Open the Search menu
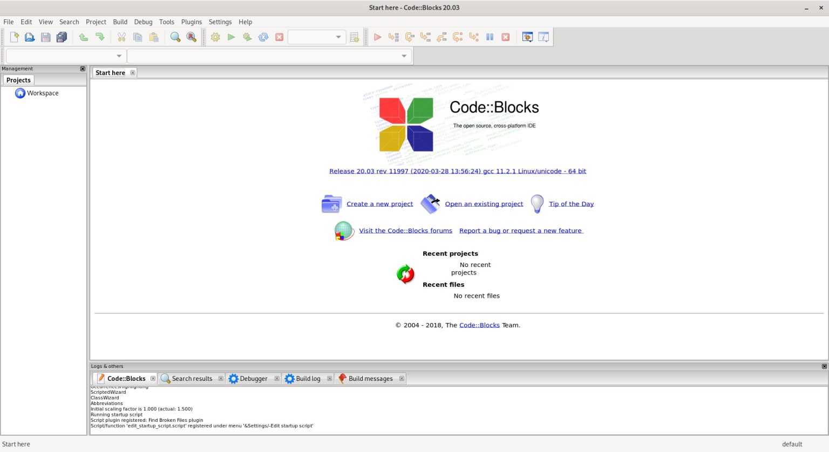This screenshot has width=829, height=452. point(69,22)
